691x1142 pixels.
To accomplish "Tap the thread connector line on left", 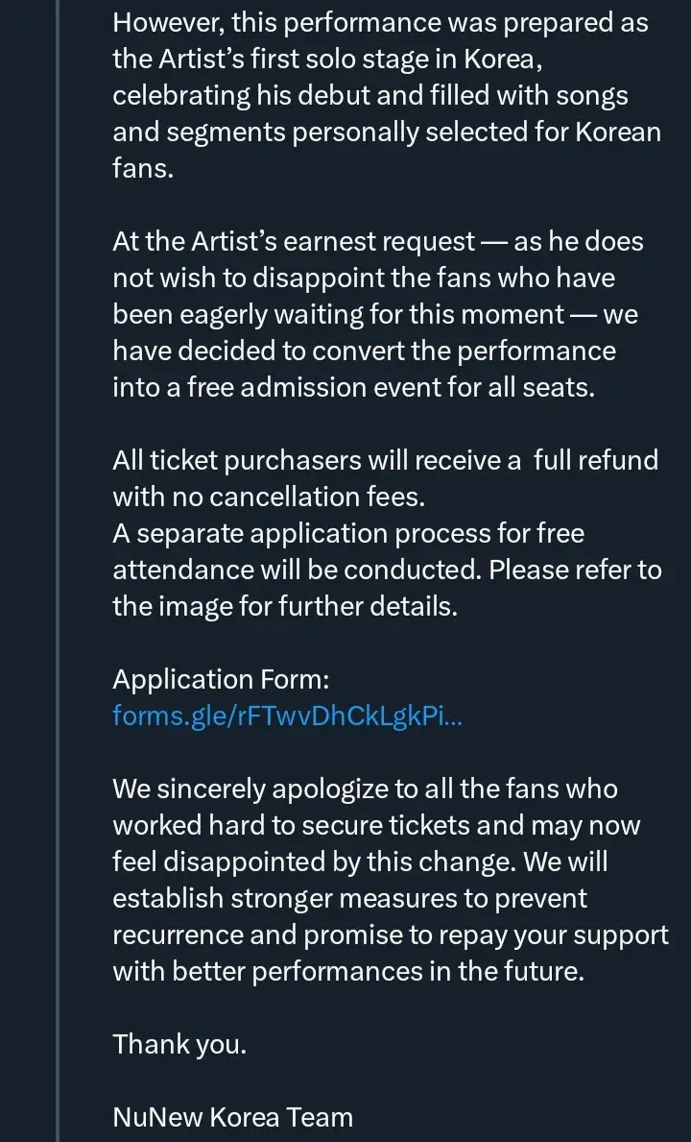I will [58, 576].
